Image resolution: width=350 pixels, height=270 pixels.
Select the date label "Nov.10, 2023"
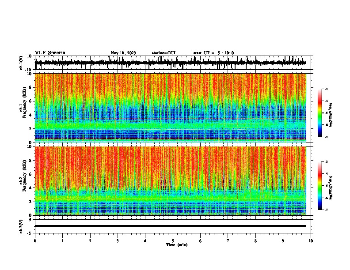[123, 53]
